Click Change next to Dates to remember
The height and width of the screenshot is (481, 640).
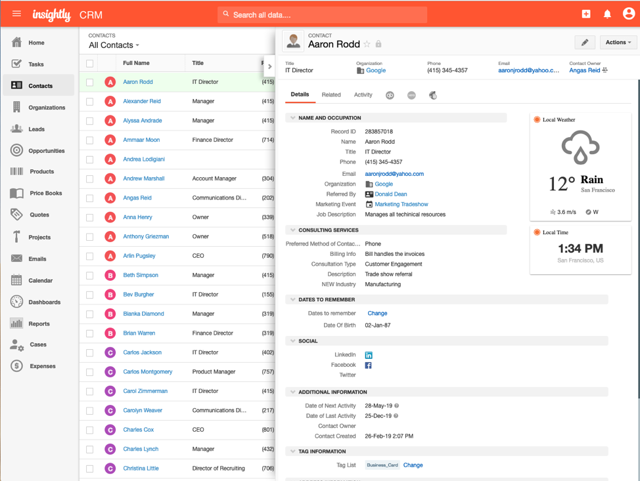click(x=377, y=313)
